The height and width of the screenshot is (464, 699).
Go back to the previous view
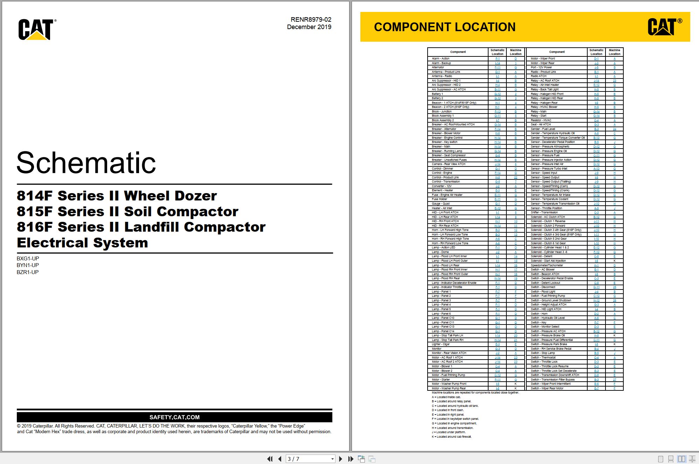coord(361,459)
